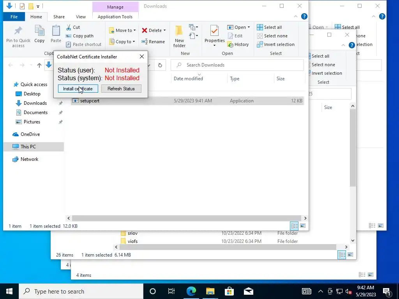The height and width of the screenshot is (299, 399).
Task: Switch to the View ribbon tab
Action: point(81,17)
